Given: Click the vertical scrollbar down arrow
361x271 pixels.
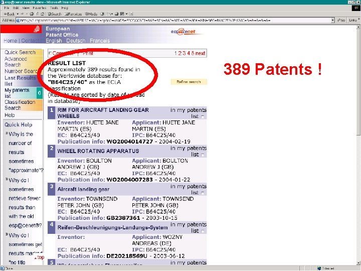Looking at the screenshot, I should pos(358,263).
